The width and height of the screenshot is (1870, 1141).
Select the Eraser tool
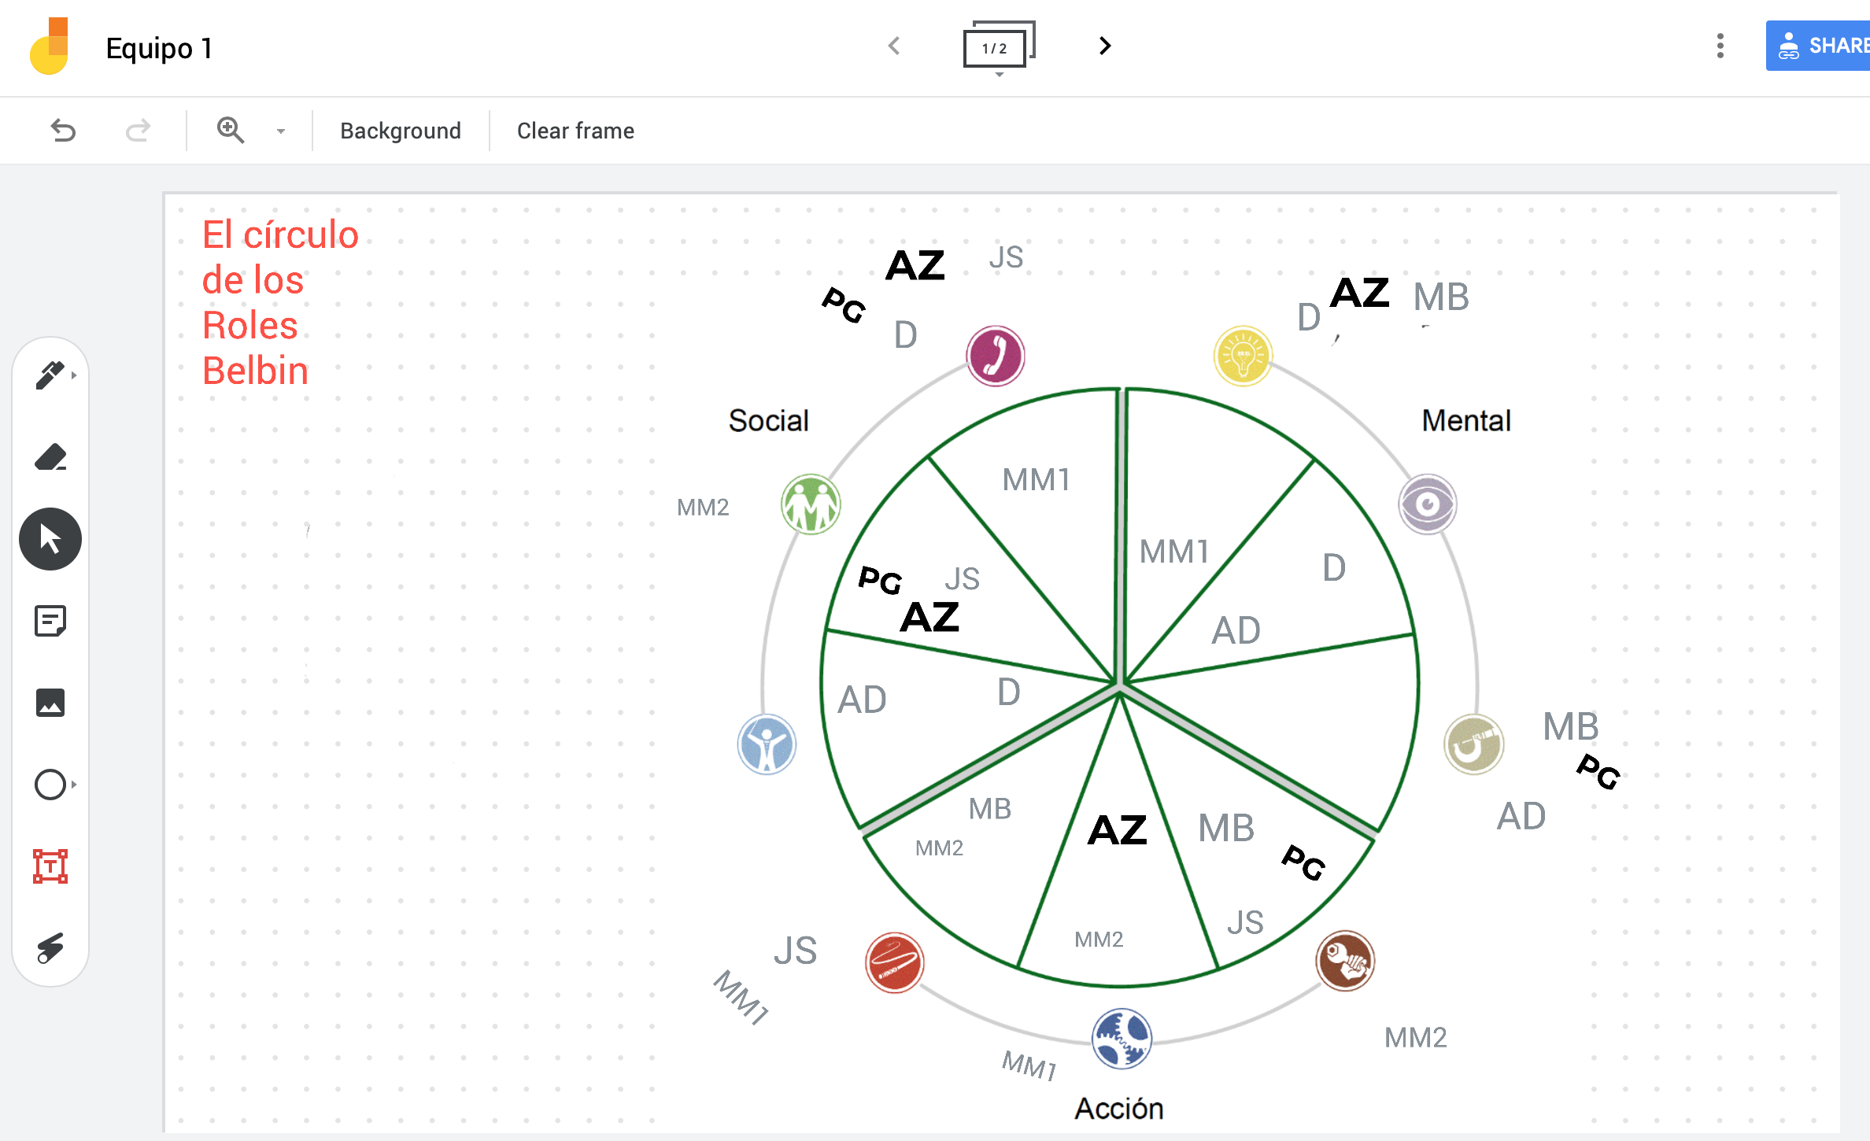(x=50, y=457)
